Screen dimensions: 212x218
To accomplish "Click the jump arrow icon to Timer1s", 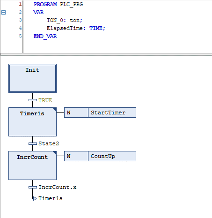I will tap(35, 199).
